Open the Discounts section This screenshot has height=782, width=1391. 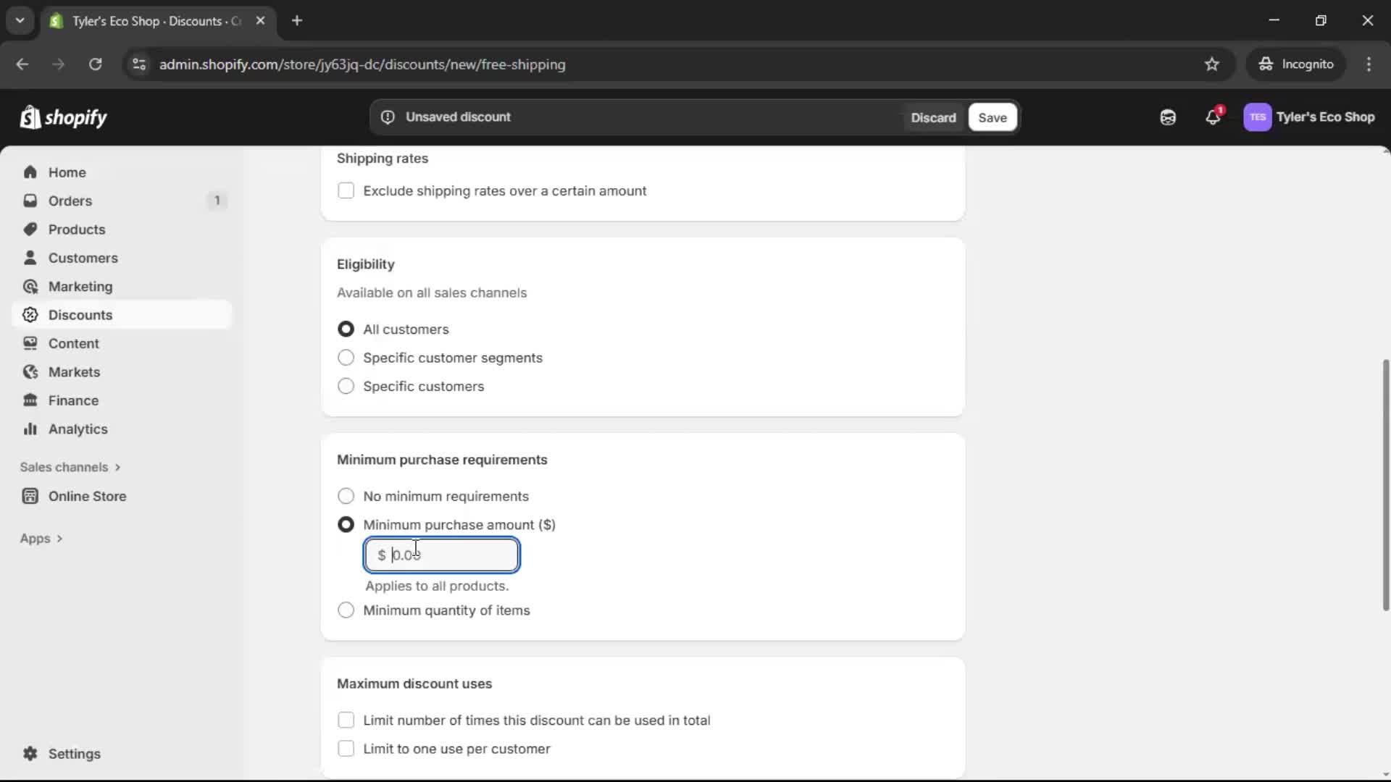[80, 314]
